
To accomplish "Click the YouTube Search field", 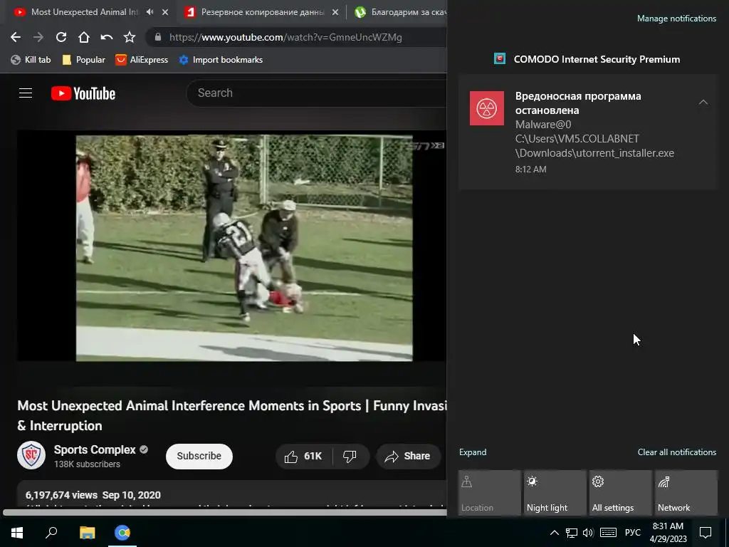I will [316, 93].
